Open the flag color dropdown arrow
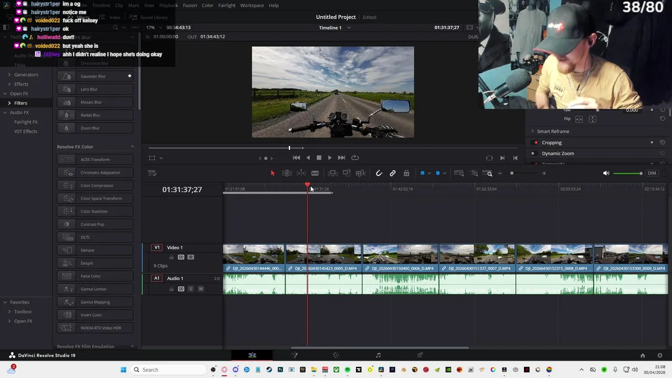Viewport: 672px width, 378px height. (429, 173)
